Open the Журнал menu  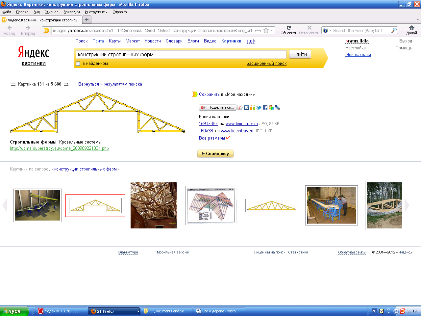[x=52, y=12]
